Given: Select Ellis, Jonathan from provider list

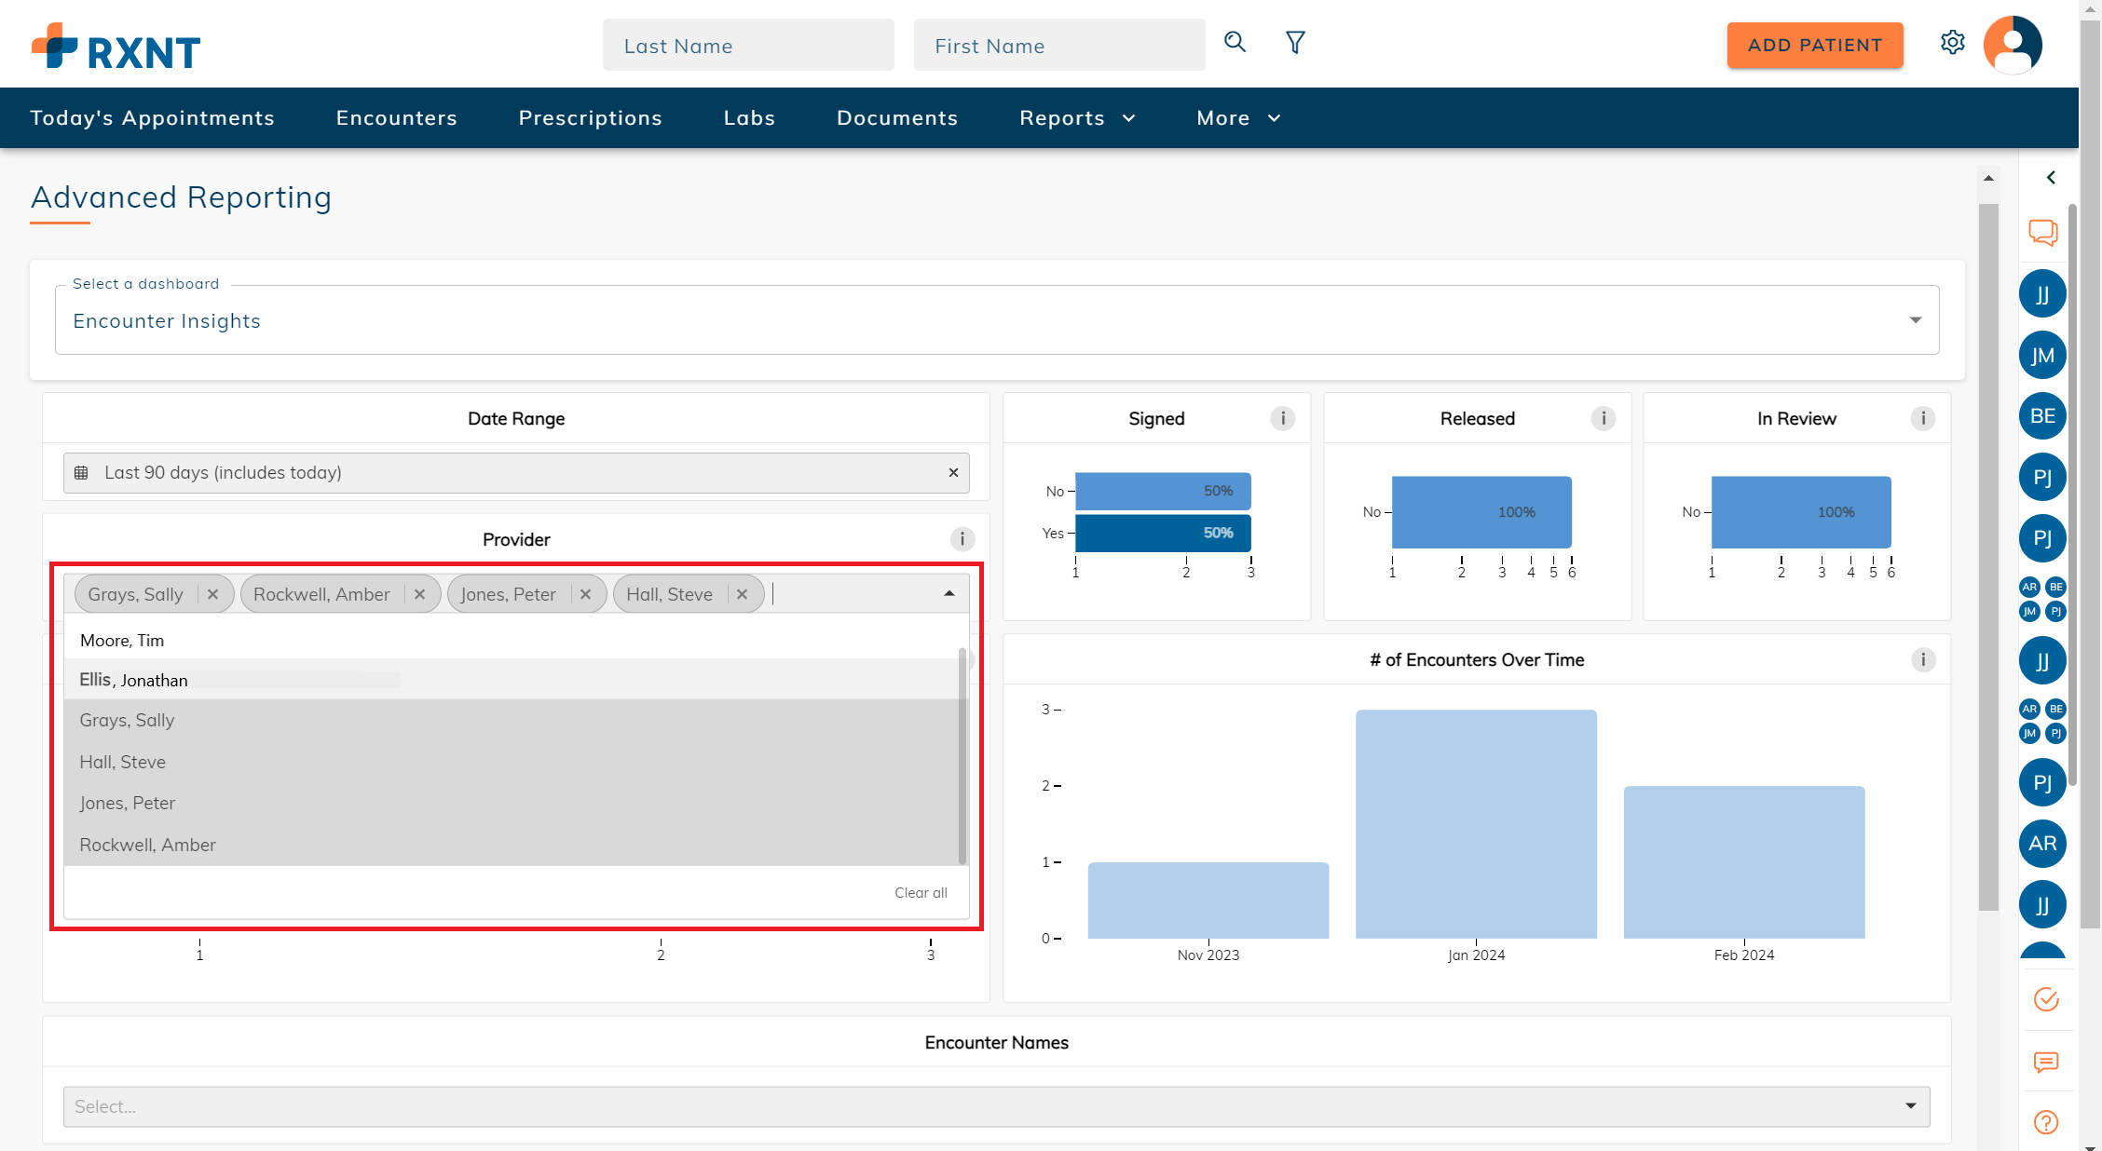Looking at the screenshot, I should (x=512, y=680).
